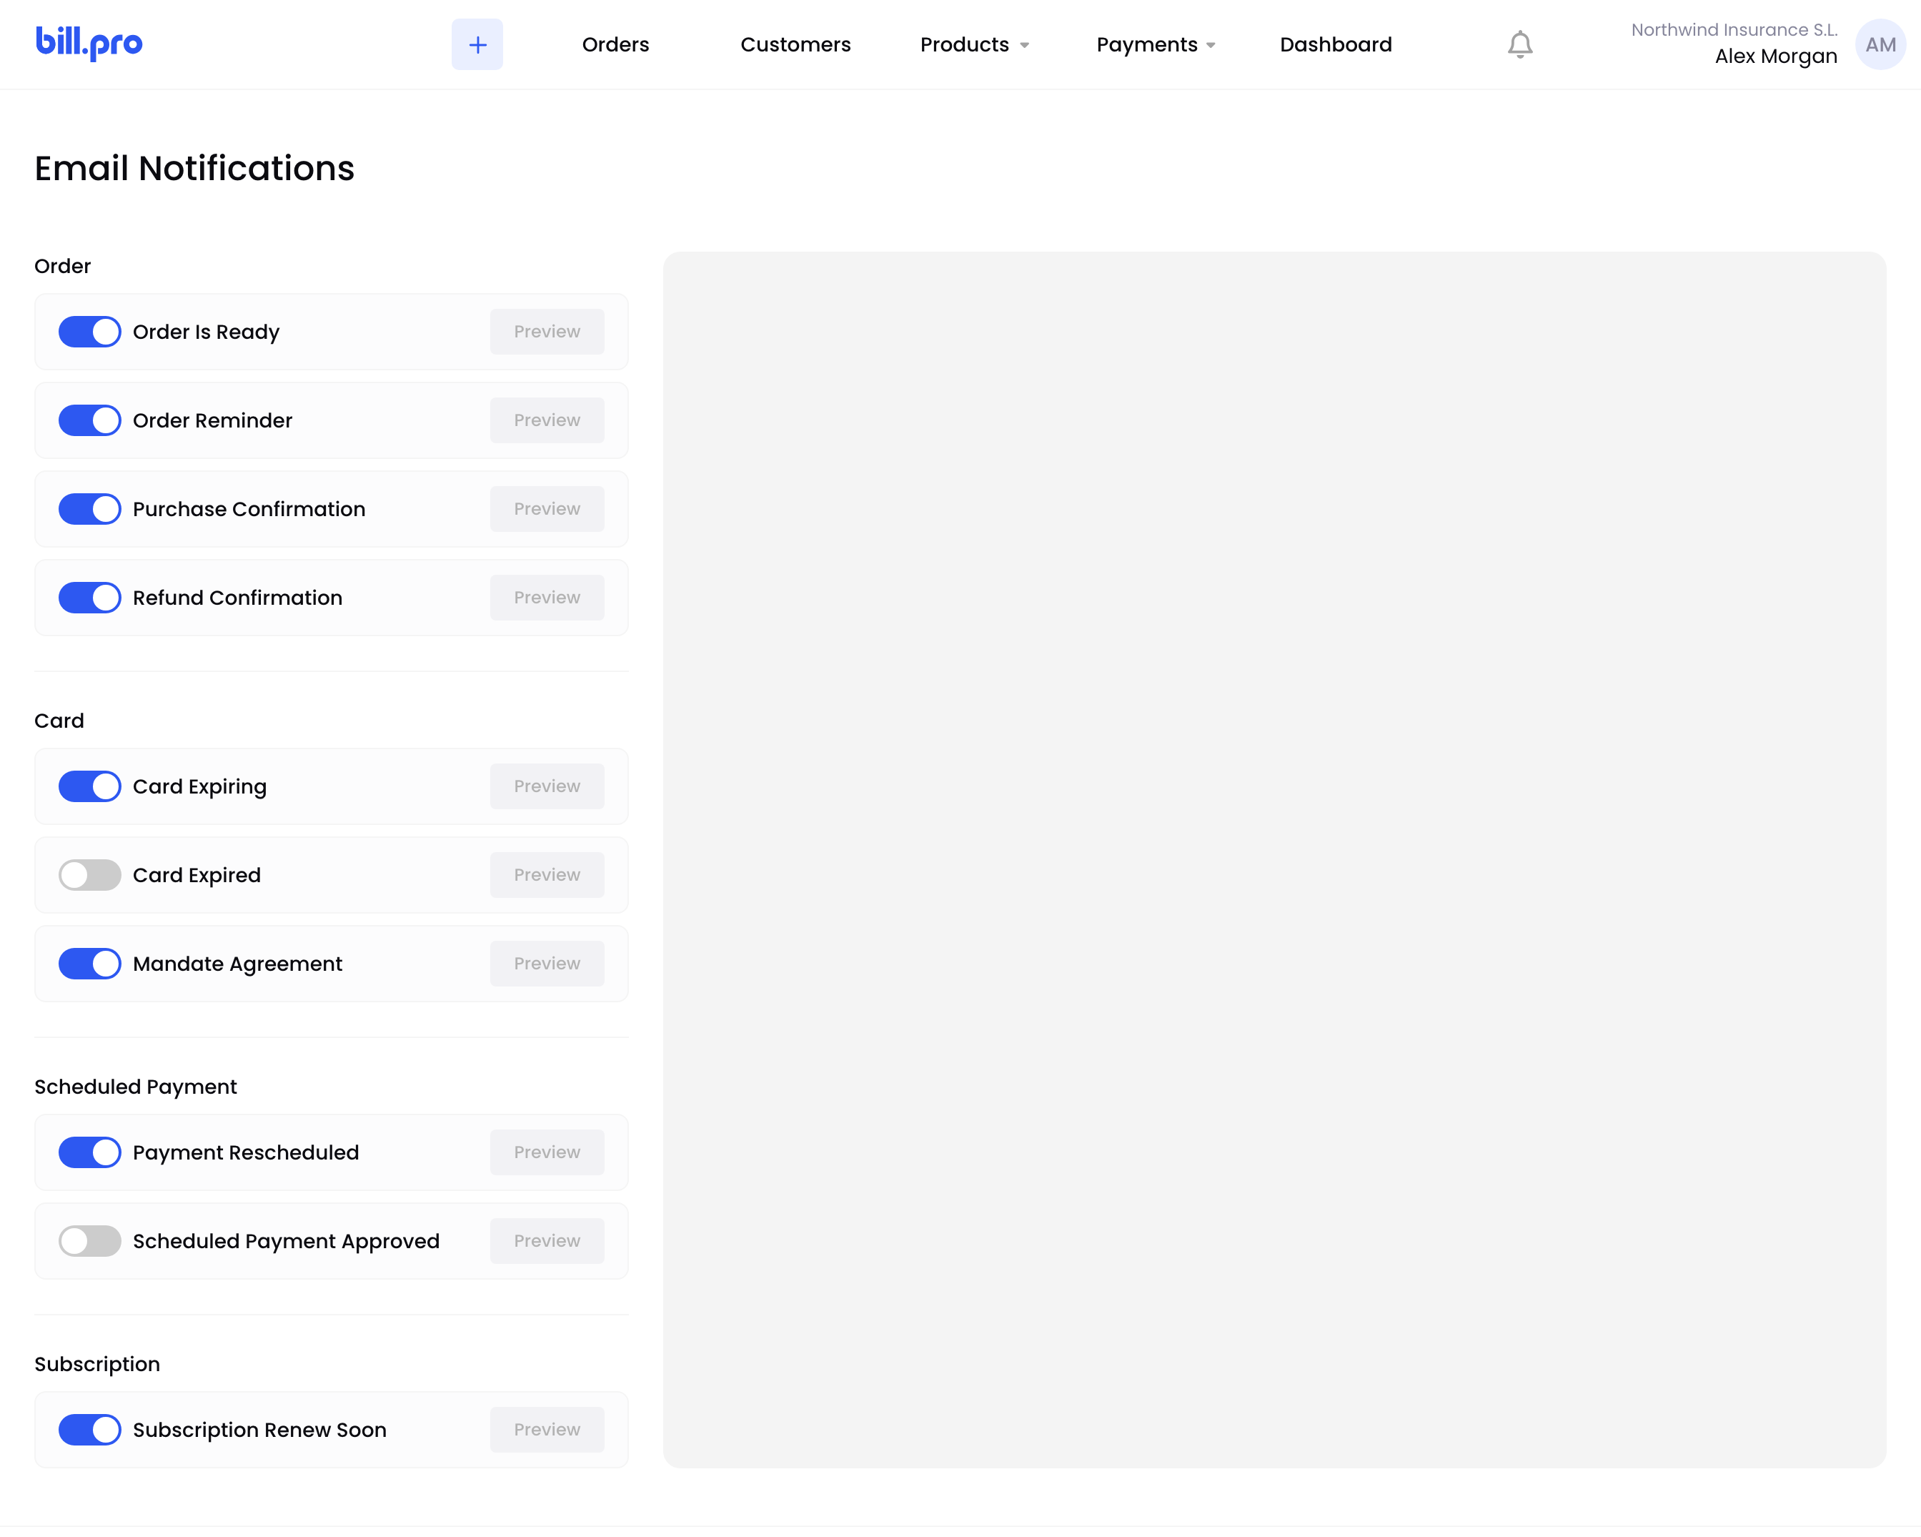Click Northwind Insurance S.L. company name
1921x1537 pixels.
[x=1734, y=29]
